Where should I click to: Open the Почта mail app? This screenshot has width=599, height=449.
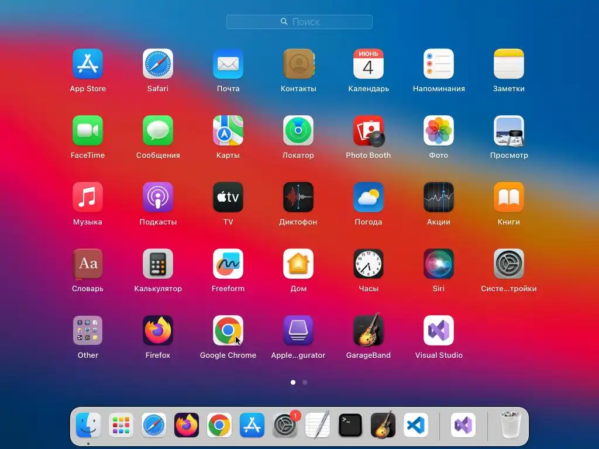point(228,64)
